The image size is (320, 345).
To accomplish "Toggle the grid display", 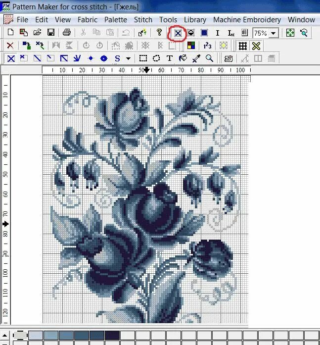I will [x=243, y=46].
